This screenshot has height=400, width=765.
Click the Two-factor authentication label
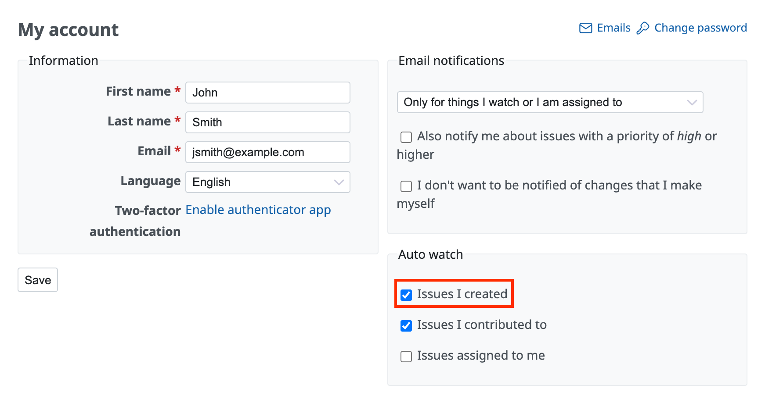click(x=135, y=221)
